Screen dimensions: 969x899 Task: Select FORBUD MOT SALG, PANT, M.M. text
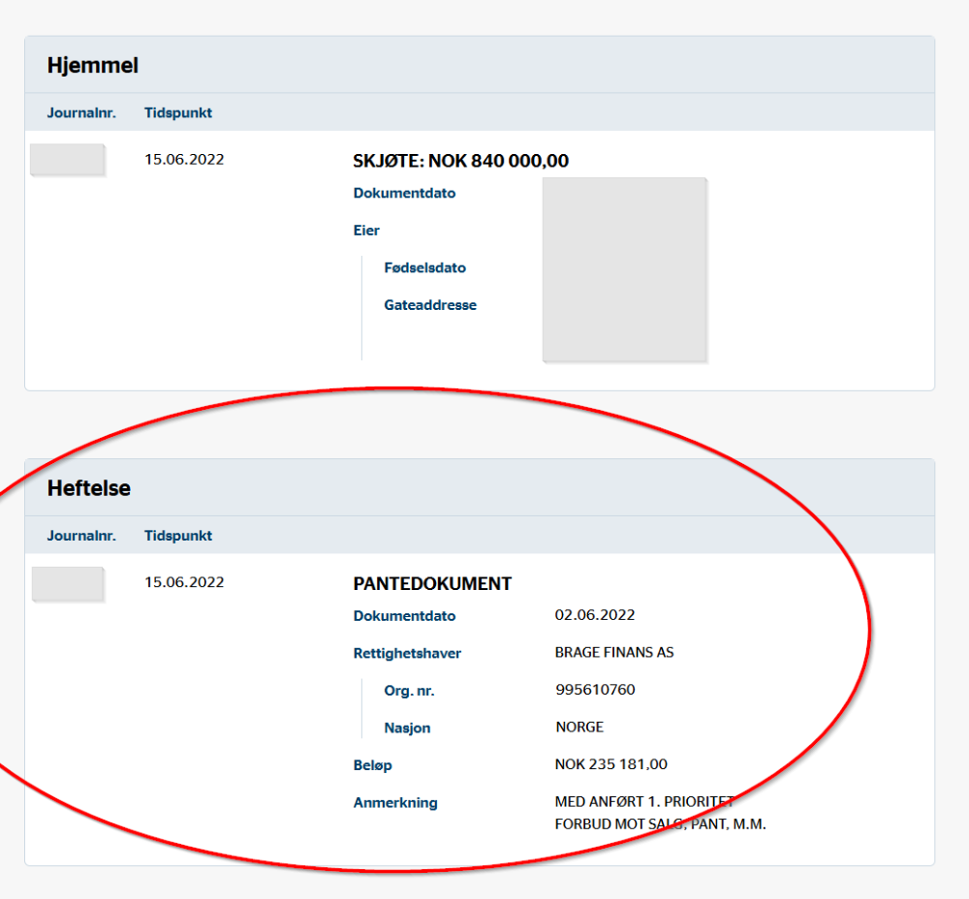661,823
